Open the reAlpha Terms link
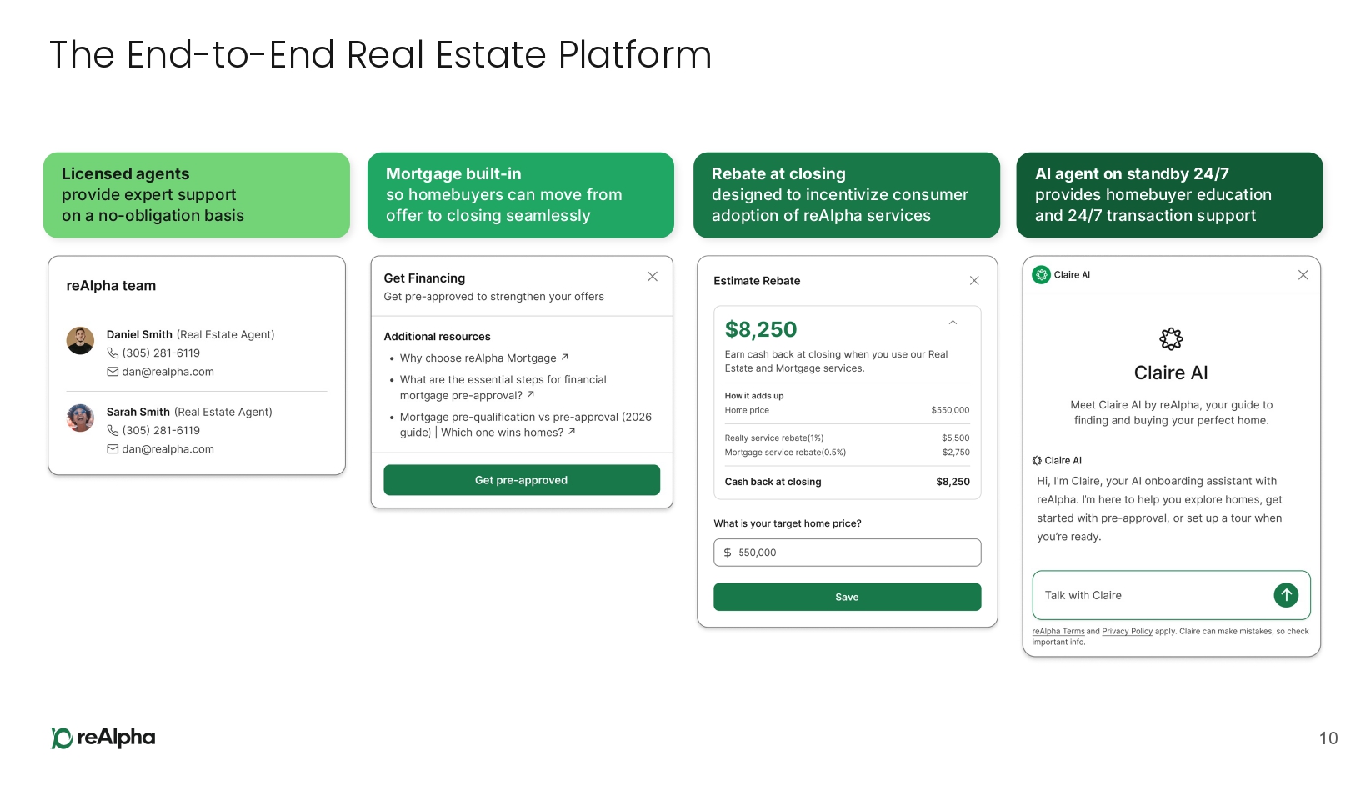1361x786 pixels. (x=1058, y=632)
